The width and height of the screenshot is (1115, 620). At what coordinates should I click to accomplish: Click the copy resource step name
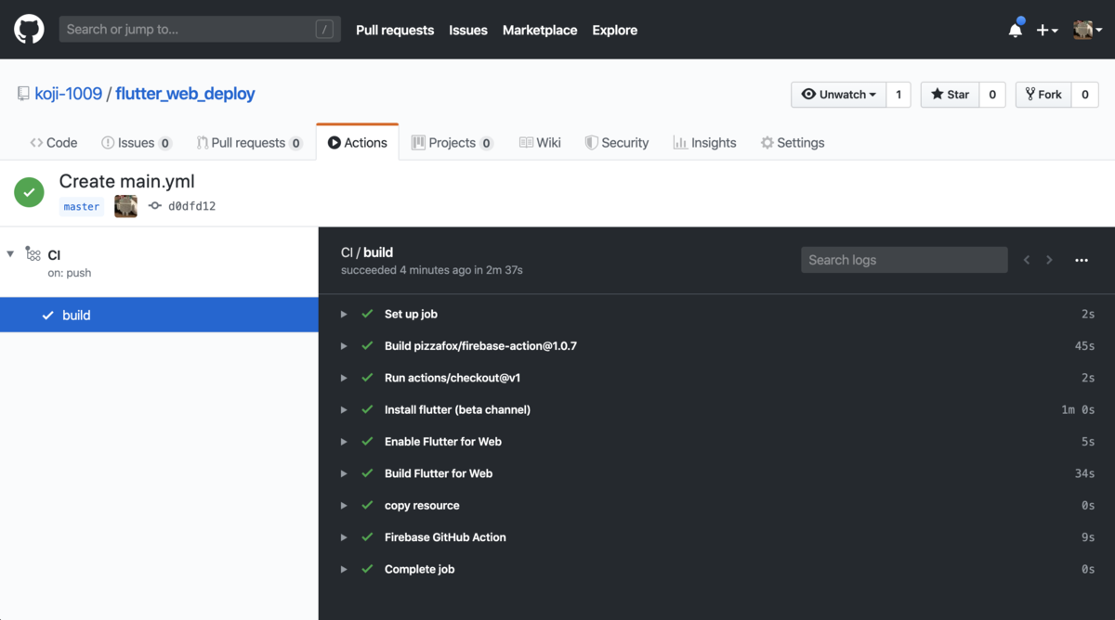click(x=422, y=505)
